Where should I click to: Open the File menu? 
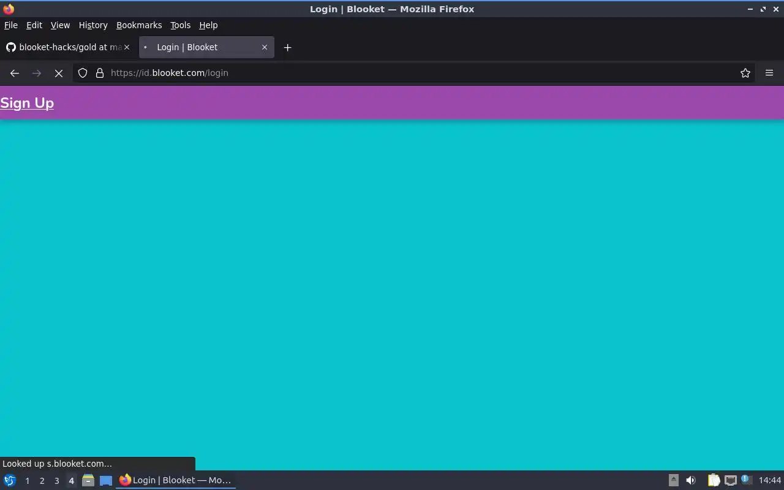tap(11, 25)
